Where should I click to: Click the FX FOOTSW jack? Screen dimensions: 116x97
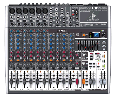click(x=77, y=18)
